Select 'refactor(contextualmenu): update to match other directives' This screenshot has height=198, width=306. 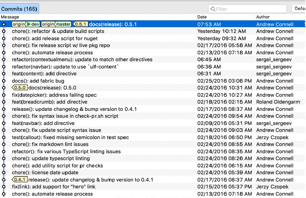point(82,59)
